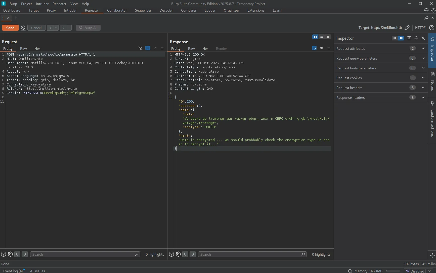
Task: Click the Burp AI button
Action: point(88,28)
